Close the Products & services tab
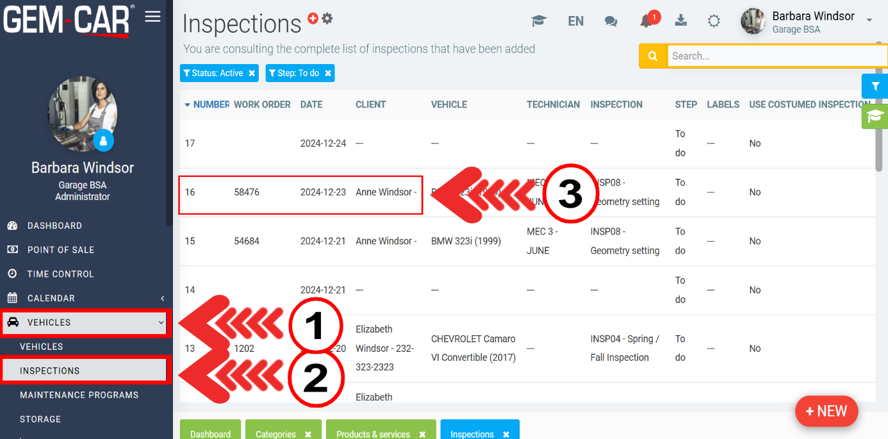Viewport: 888px width, 439px height. pyautogui.click(x=422, y=434)
